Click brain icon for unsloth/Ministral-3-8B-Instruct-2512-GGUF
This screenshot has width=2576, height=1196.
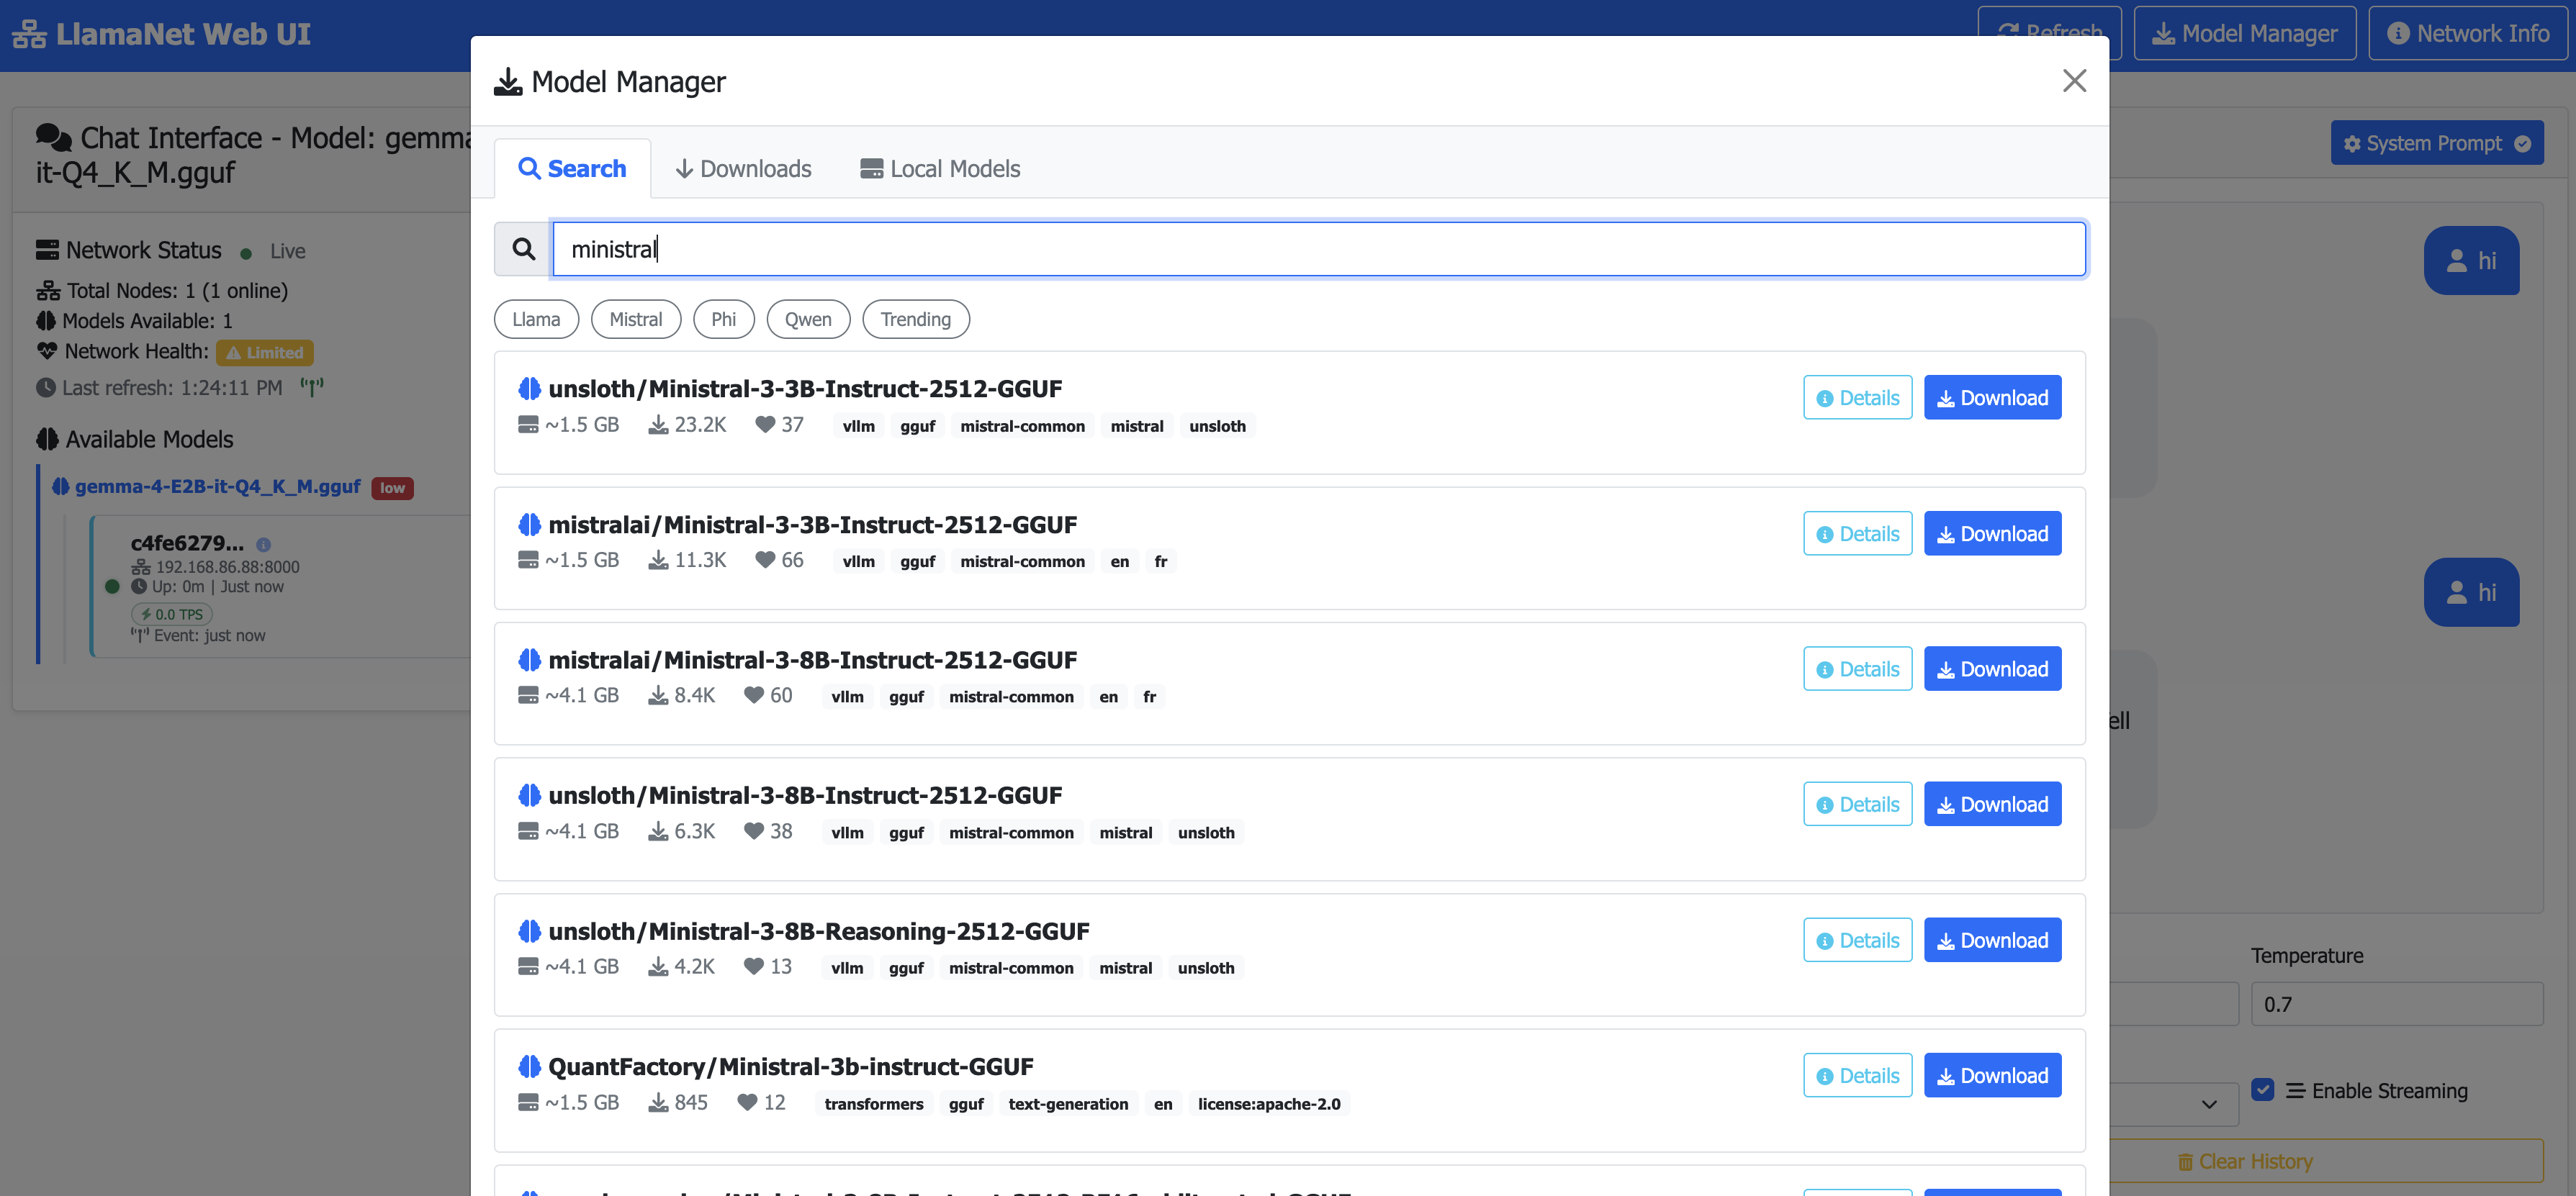coord(529,795)
